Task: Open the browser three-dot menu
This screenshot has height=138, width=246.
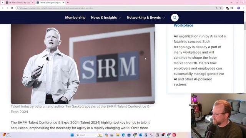Action: [243, 8]
